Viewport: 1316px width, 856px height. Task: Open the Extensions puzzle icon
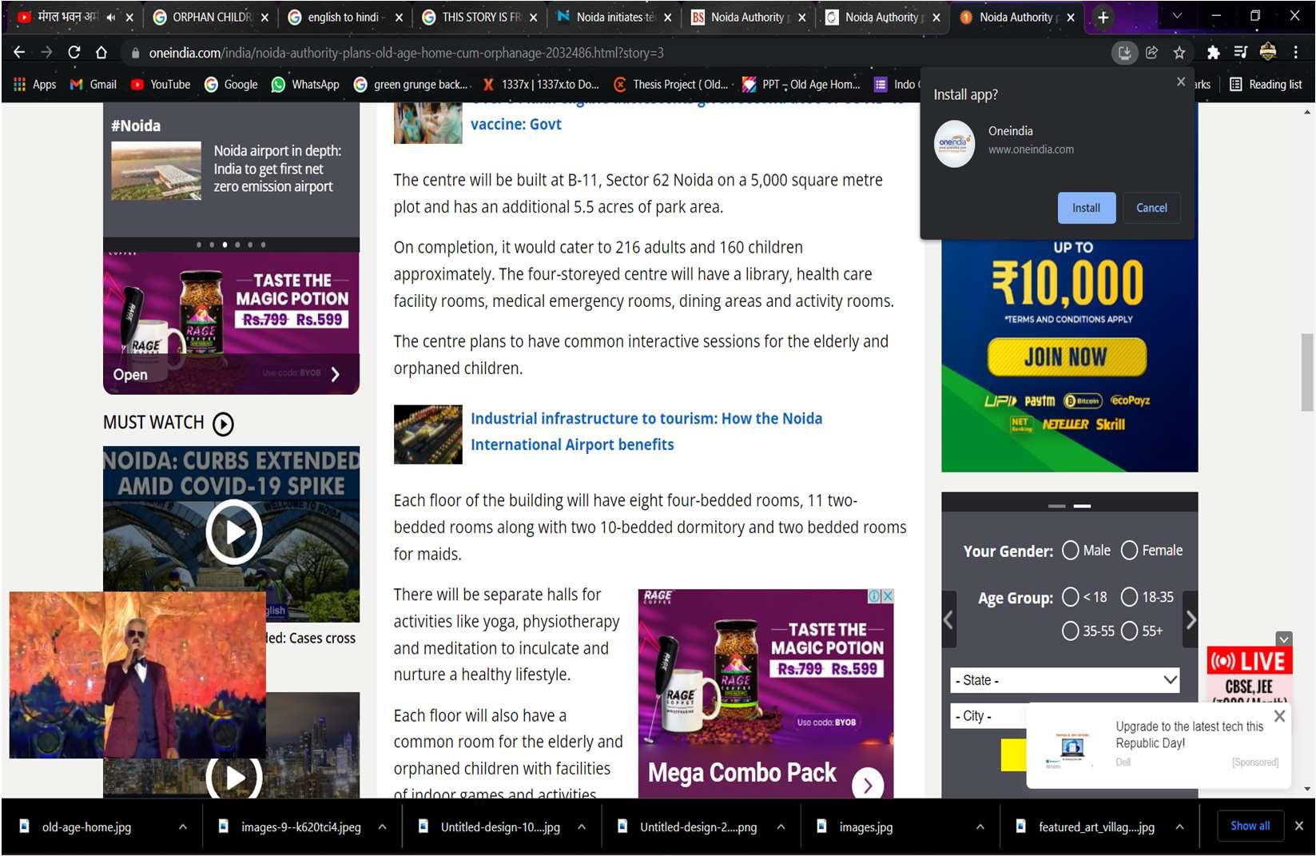1213,53
